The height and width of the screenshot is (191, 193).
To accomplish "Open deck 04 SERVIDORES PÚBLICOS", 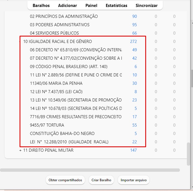I will pyautogui.click(x=54, y=33).
